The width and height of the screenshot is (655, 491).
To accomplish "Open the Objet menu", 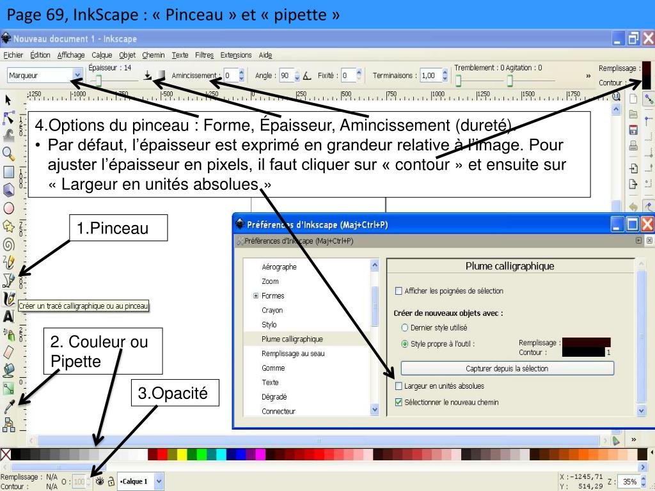I will 127,55.
